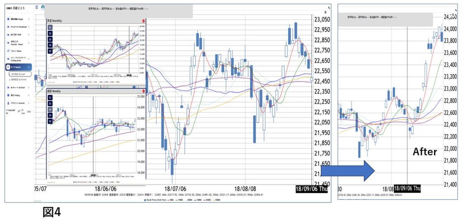
Task: Select S3 button in Monthly window
Action: pyautogui.click(x=50, y=39)
